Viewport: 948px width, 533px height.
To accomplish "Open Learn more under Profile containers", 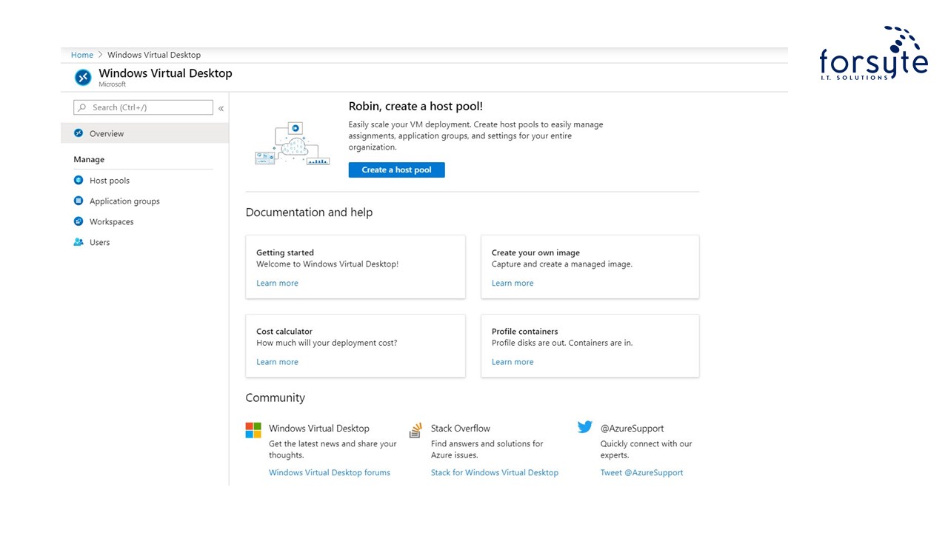I will coord(513,361).
